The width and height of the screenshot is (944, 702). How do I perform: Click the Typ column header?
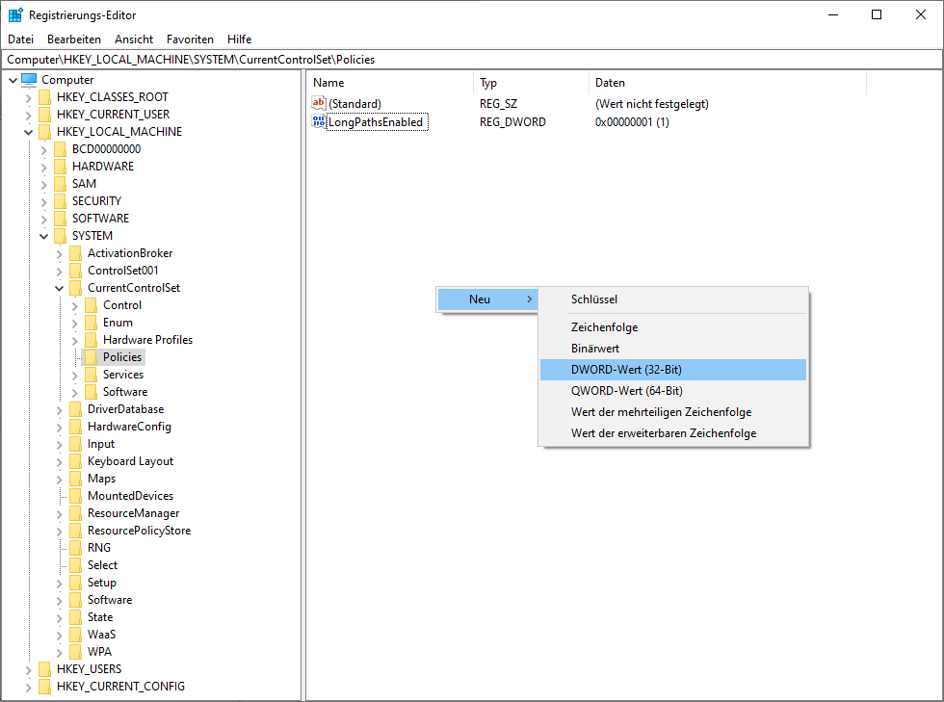tap(531, 83)
